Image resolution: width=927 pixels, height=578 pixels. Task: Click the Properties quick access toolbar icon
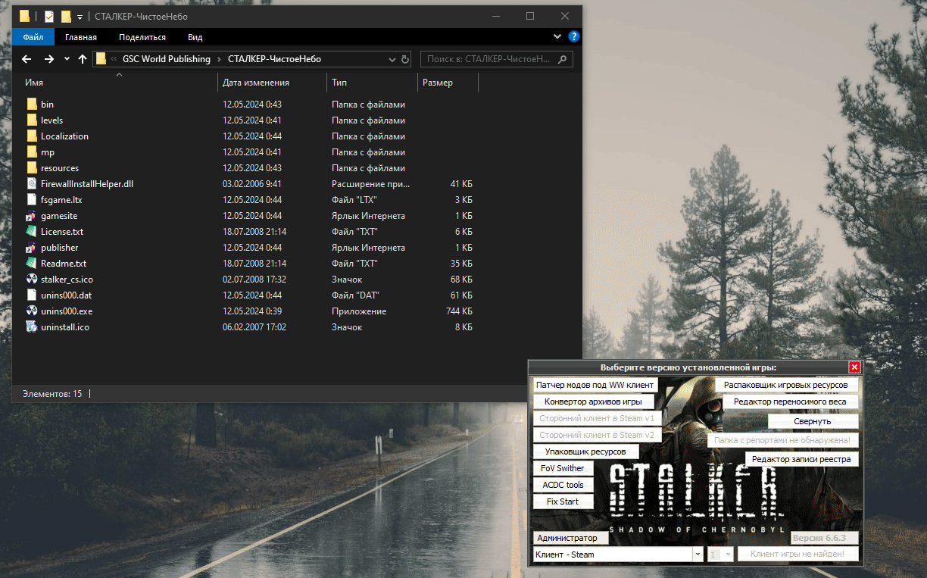point(49,16)
